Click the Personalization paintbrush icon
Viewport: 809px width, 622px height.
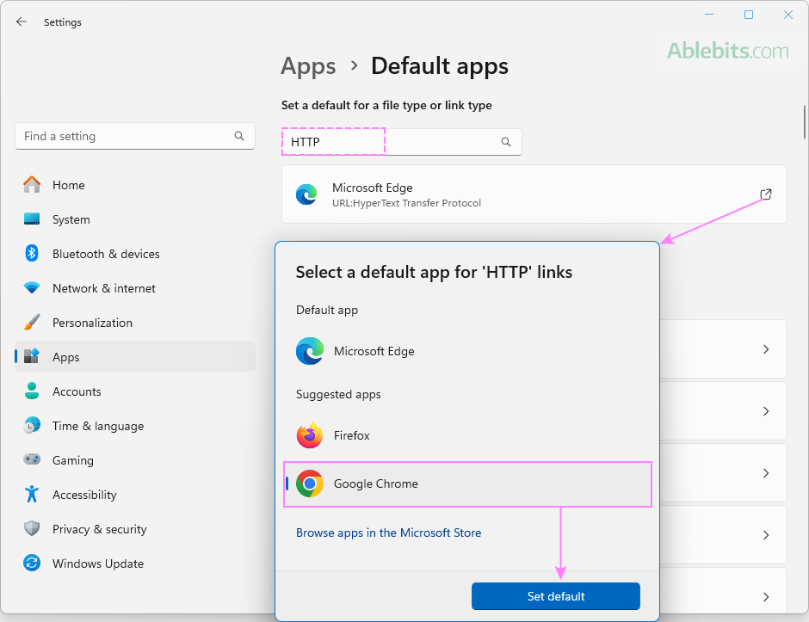[x=32, y=322]
